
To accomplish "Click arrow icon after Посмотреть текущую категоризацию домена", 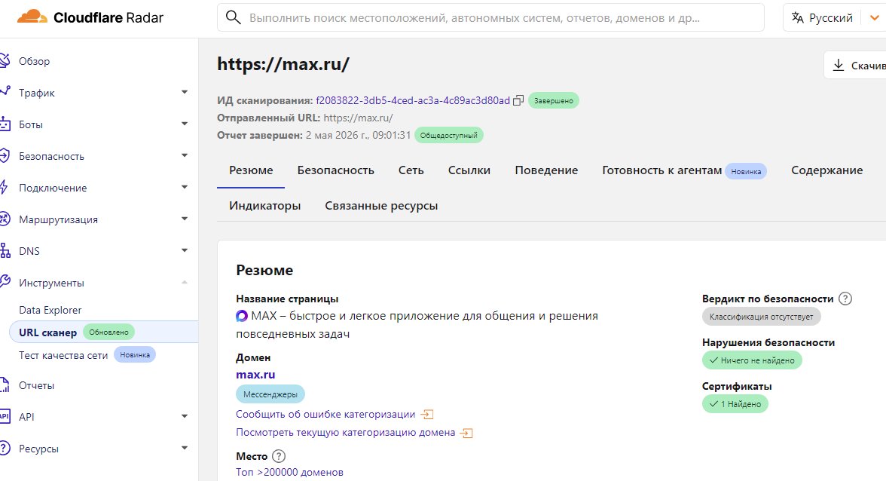I will (466, 433).
